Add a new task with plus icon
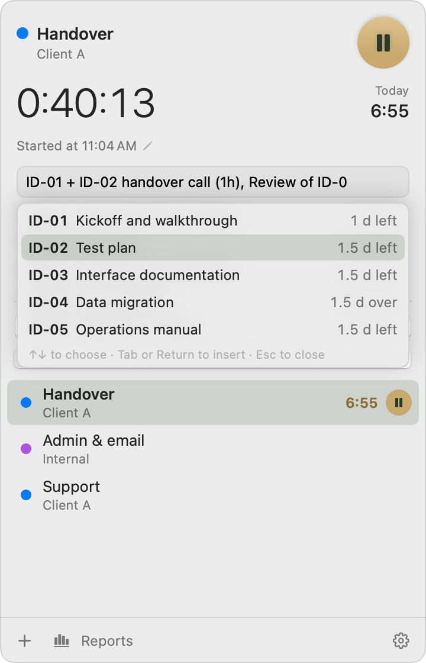The width and height of the screenshot is (426, 663). (25, 641)
